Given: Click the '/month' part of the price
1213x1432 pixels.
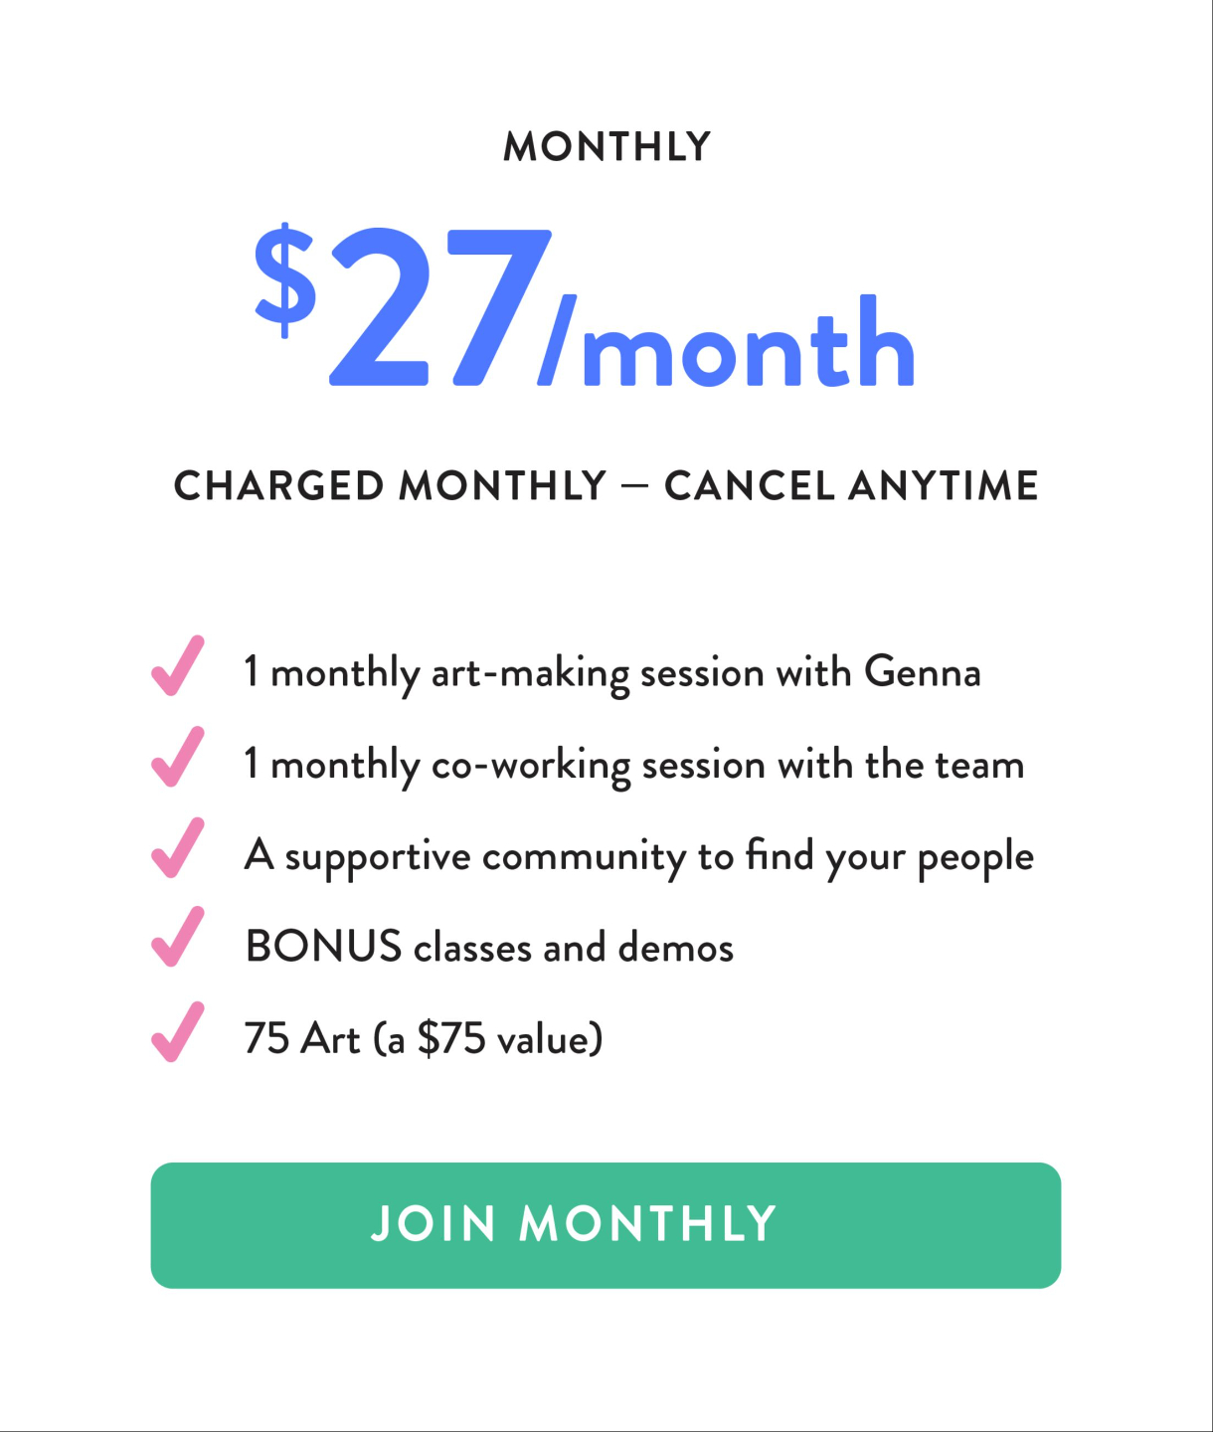Looking at the screenshot, I should [727, 341].
